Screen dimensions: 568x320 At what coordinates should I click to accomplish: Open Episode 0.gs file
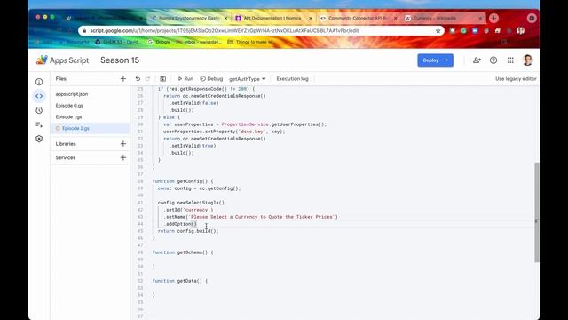(69, 106)
